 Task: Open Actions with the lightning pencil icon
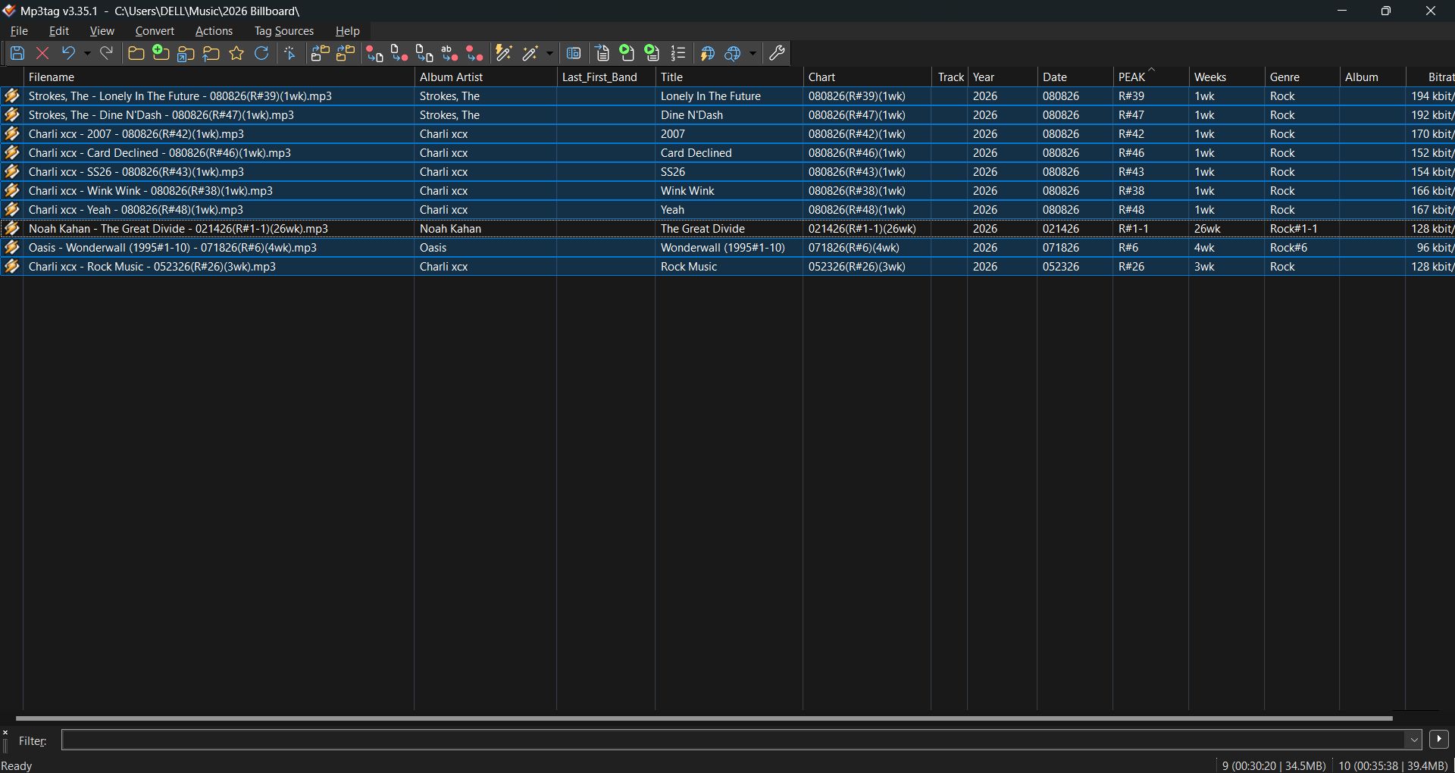503,53
